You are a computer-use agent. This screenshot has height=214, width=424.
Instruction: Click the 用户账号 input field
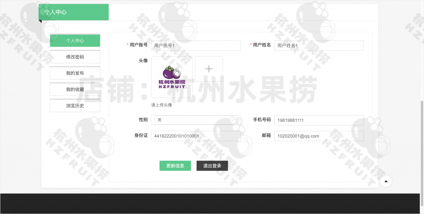(196, 46)
